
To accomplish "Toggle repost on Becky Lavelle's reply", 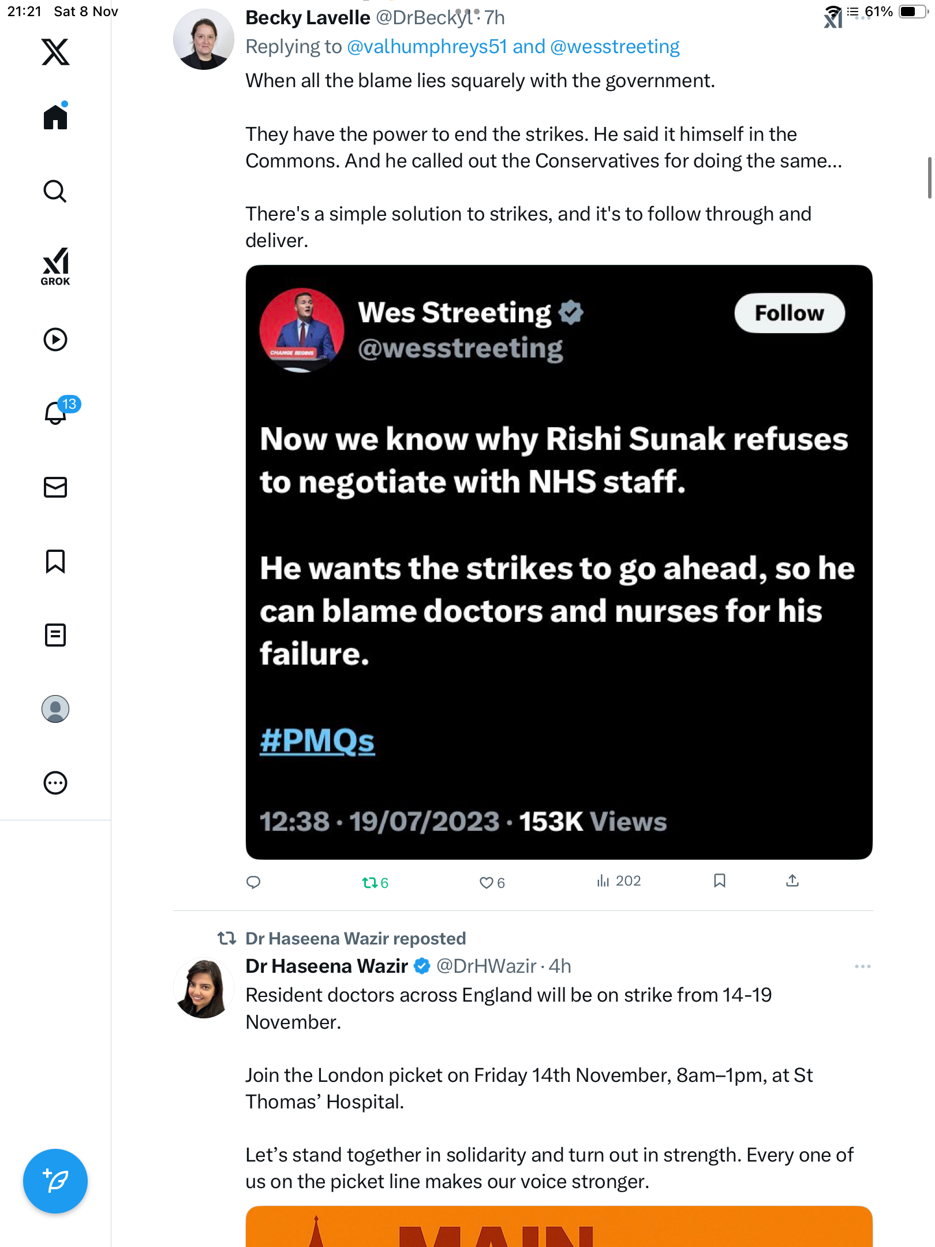I will point(370,882).
